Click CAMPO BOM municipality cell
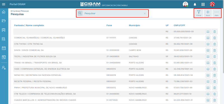Image resolution: width=224 pixels, height=104 pixels. click(135, 50)
